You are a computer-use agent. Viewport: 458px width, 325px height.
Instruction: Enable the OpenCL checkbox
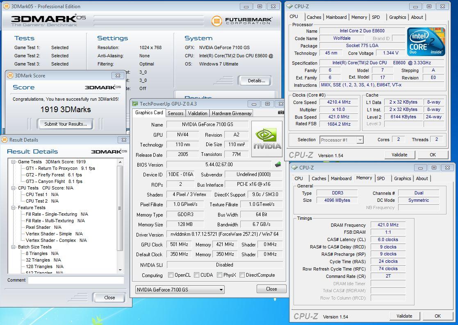click(171, 275)
